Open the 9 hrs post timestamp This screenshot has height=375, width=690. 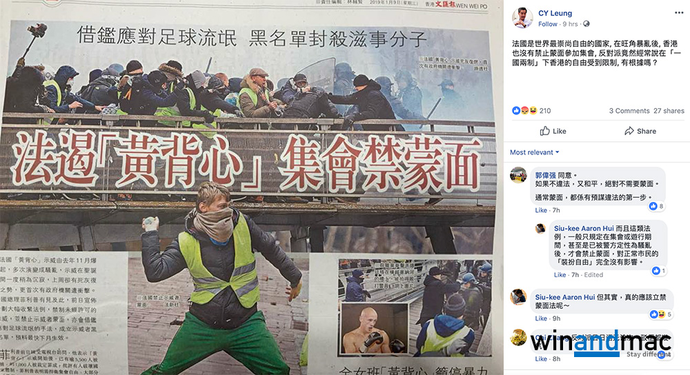click(x=570, y=23)
